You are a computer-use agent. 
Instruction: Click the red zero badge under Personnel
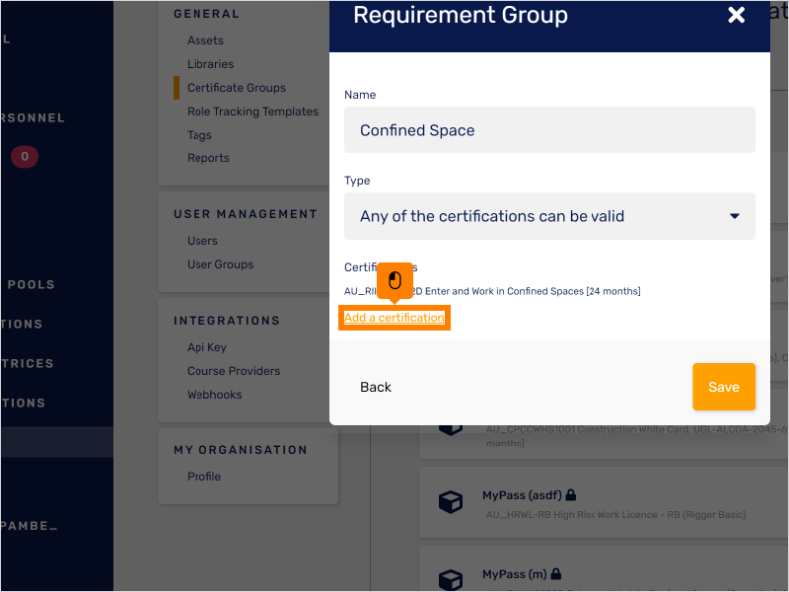[x=24, y=156]
